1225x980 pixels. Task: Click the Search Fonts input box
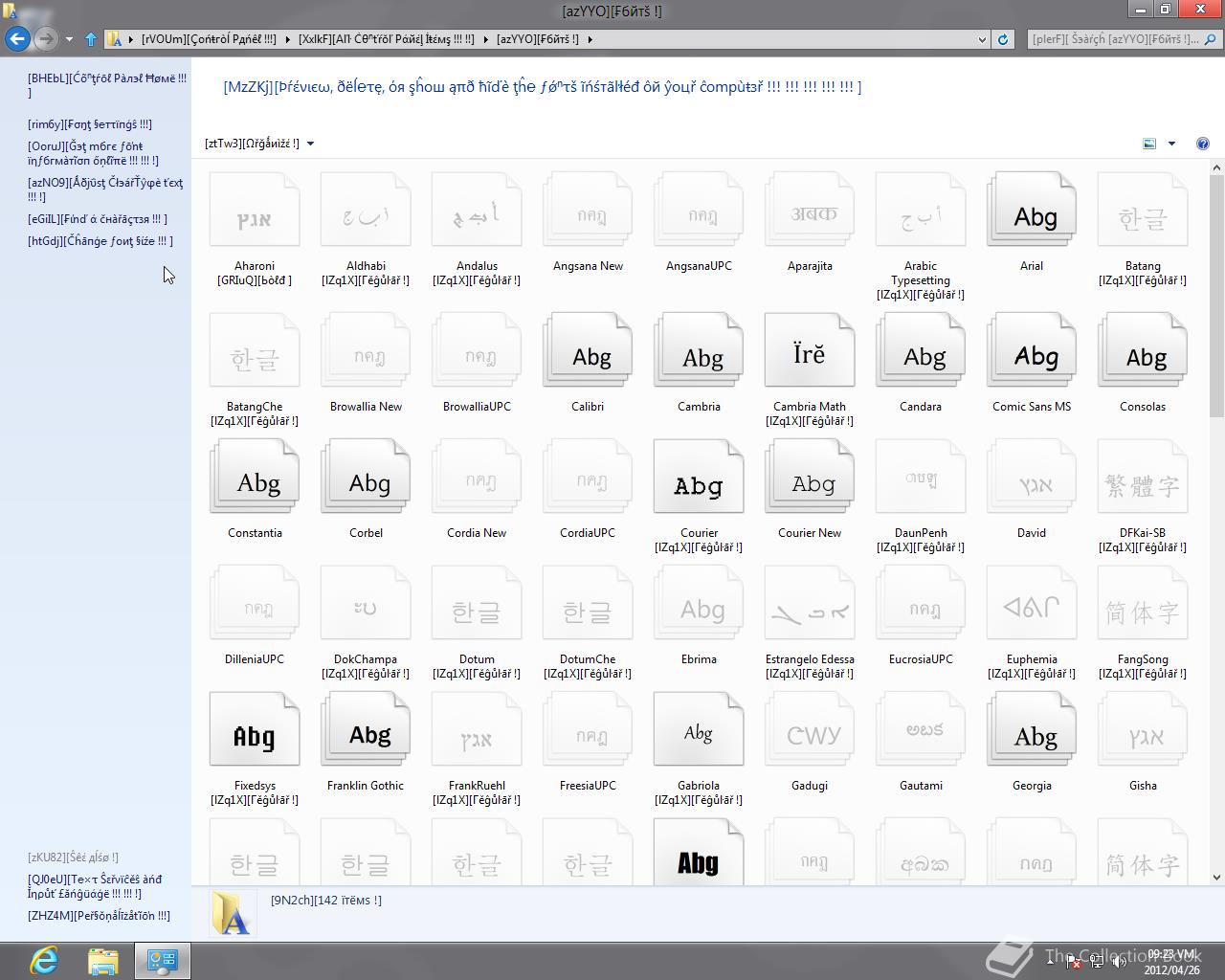tap(1114, 39)
